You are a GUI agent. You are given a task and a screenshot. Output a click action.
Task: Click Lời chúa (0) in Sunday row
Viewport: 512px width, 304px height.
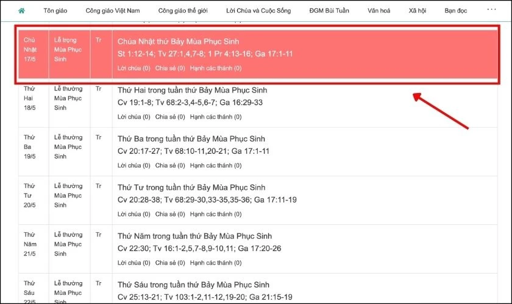coord(133,68)
